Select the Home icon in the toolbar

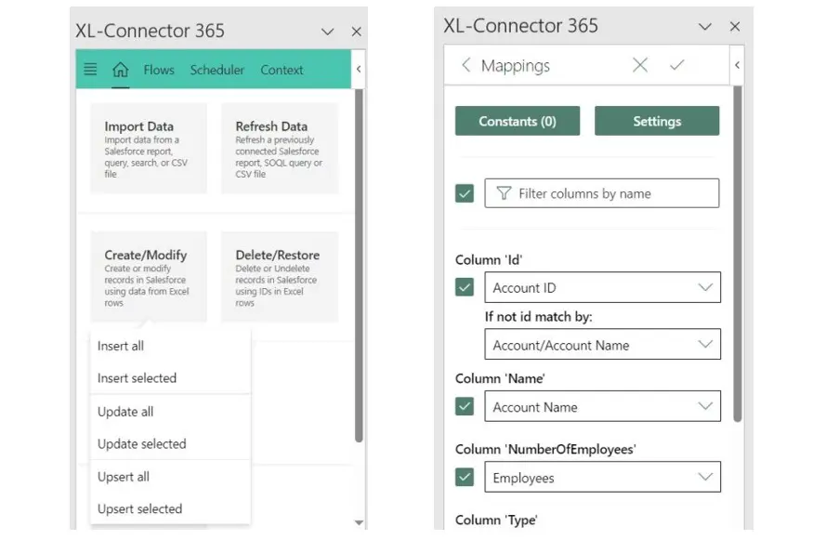tap(120, 68)
